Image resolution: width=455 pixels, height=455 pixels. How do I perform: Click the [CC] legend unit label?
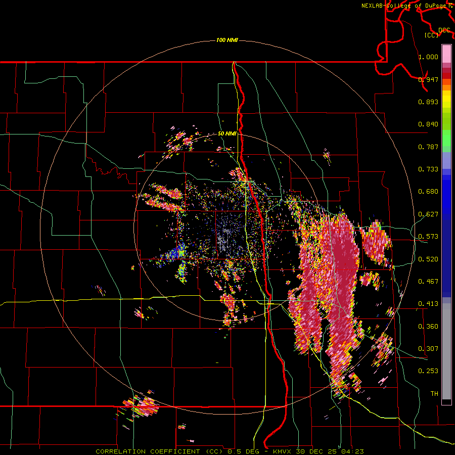(x=432, y=35)
